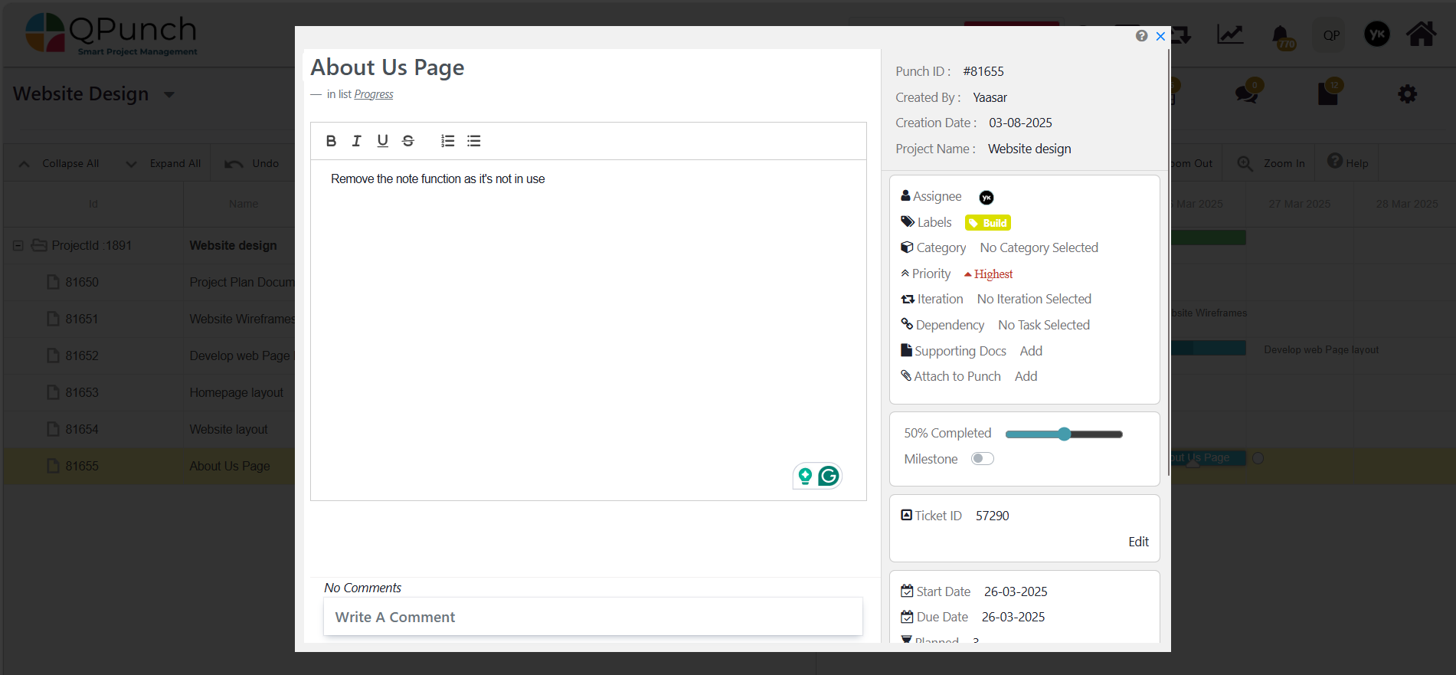1456x675 pixels.
Task: Open the reports chart icon in header
Action: click(1230, 34)
